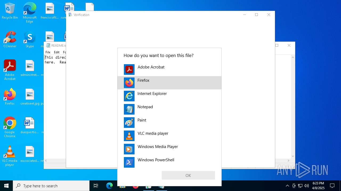This screenshot has width=341, height=191.
Task: Maximize the Verification window
Action: (x=257, y=15)
